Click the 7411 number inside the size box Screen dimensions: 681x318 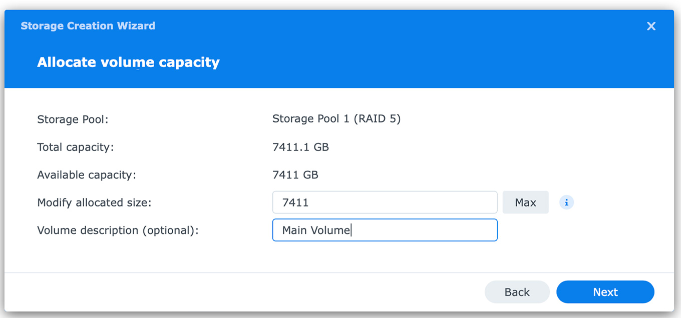pos(295,202)
